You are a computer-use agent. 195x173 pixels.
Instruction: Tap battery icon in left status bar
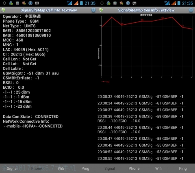pyautogui.click(x=81, y=3)
